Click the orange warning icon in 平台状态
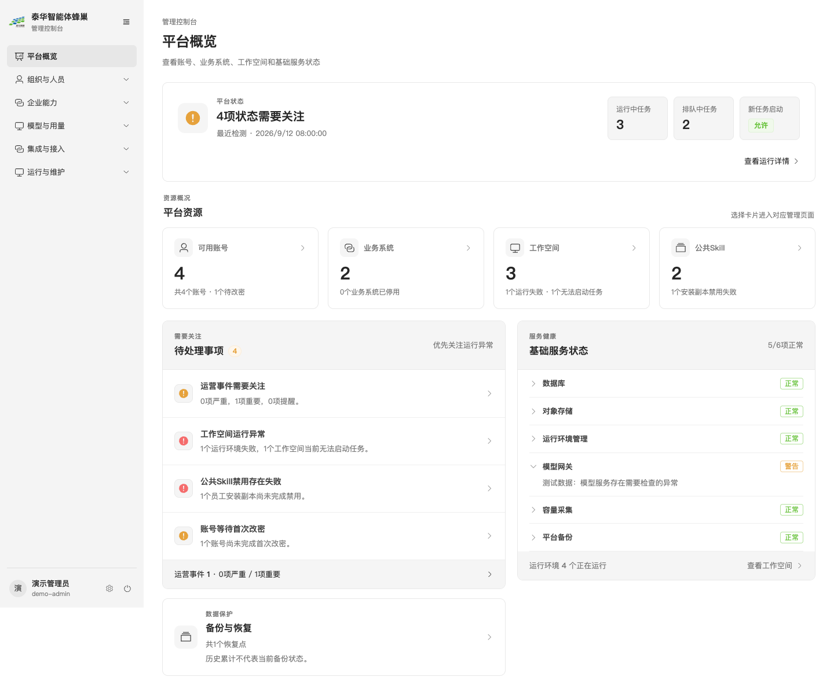Viewport: 834px width, 699px height. pyautogui.click(x=193, y=118)
